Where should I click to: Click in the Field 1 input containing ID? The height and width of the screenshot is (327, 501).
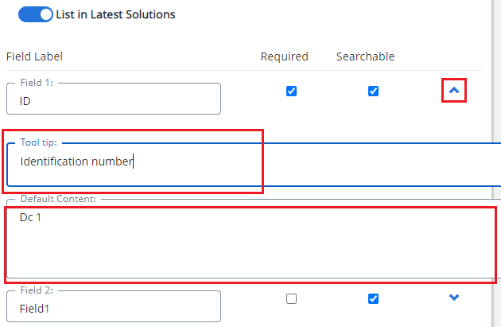pos(113,101)
